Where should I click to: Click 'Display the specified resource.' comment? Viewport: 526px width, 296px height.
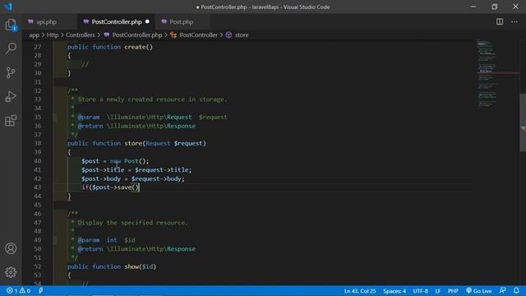point(133,223)
